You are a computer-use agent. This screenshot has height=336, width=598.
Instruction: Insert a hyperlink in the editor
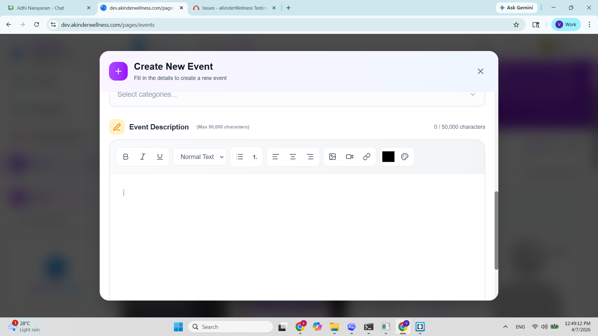point(367,157)
